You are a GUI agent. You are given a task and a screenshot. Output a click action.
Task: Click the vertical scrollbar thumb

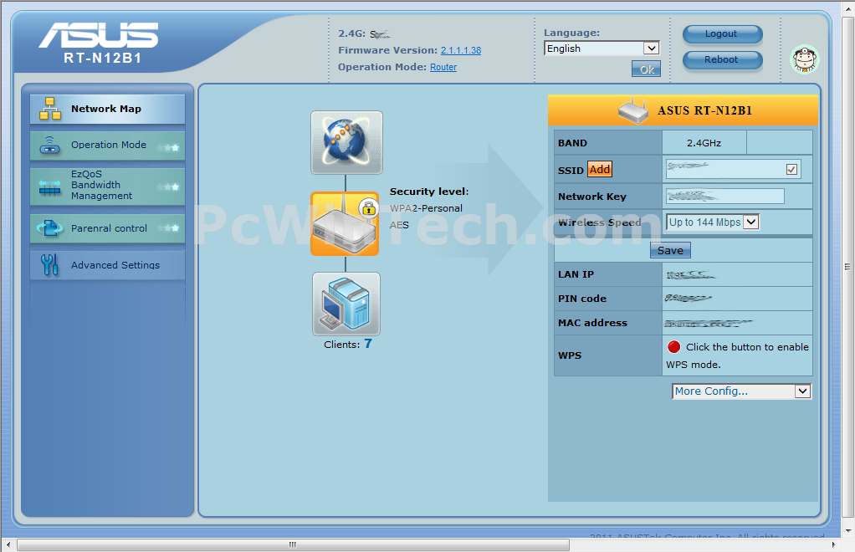(847, 267)
